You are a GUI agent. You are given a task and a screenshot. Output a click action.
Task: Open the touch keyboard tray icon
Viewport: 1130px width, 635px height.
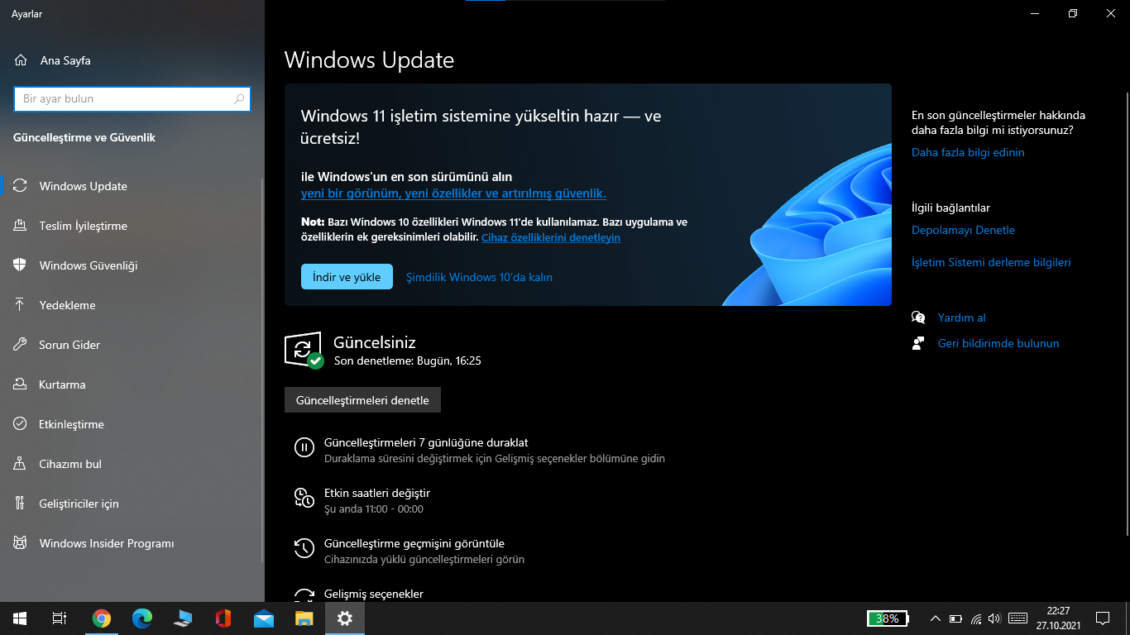1018,618
